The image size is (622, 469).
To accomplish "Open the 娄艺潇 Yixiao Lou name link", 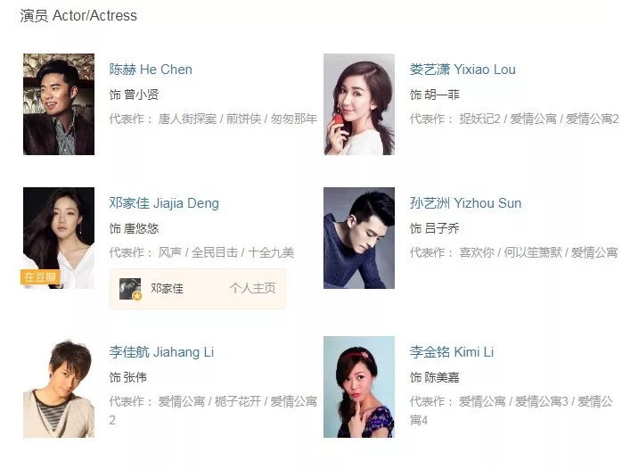I will (462, 70).
